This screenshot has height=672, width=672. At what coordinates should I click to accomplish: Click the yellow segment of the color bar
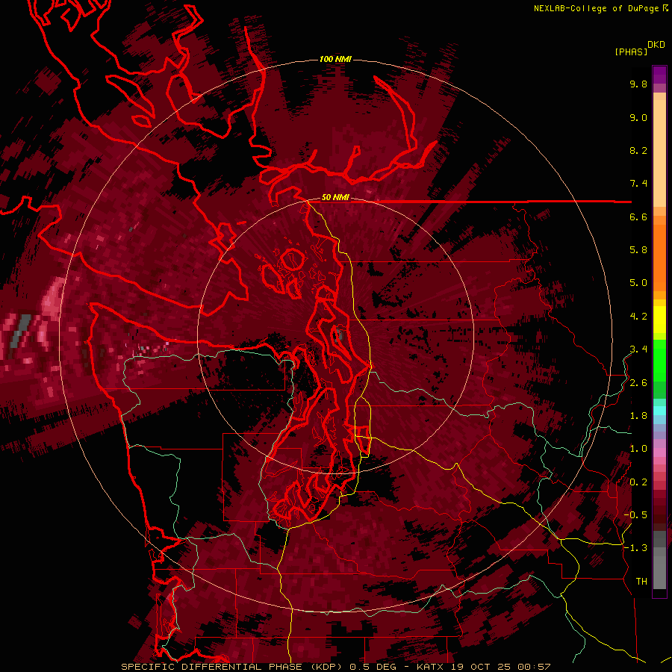point(659,320)
